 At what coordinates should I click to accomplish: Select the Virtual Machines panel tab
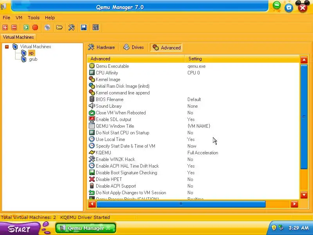pyautogui.click(x=18, y=37)
